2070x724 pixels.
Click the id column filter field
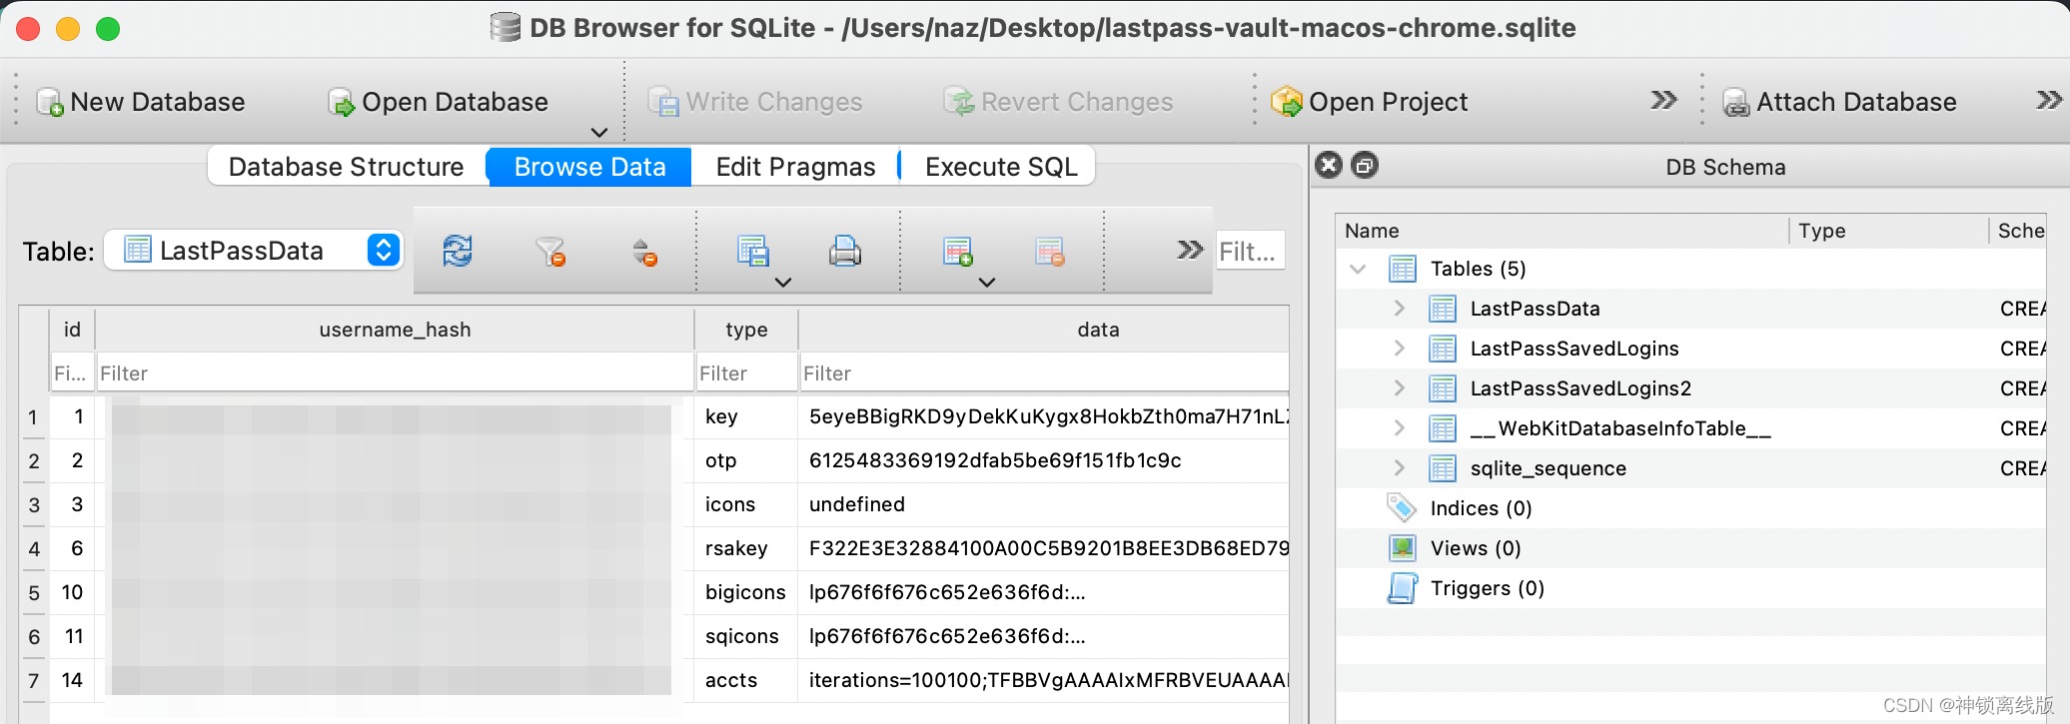coord(72,372)
